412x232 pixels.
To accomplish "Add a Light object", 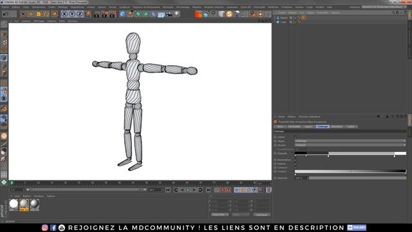I will tap(177, 14).
